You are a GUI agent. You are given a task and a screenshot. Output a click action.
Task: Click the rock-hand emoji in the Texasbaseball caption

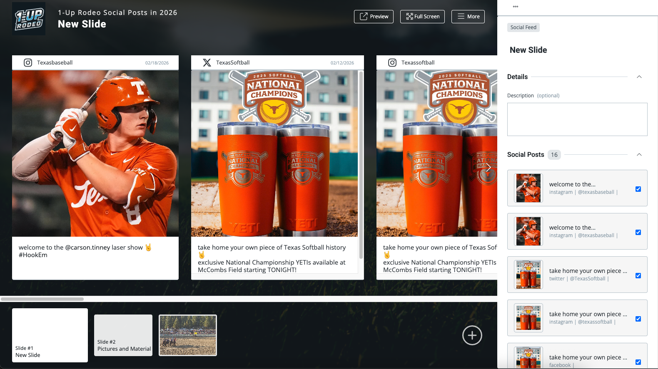click(148, 248)
